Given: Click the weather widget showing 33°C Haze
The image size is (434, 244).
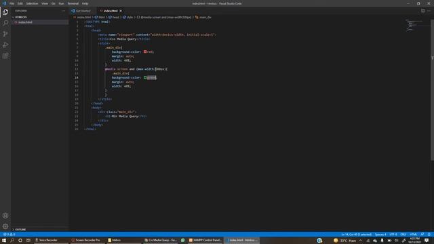Looking at the screenshot, I should point(344,241).
